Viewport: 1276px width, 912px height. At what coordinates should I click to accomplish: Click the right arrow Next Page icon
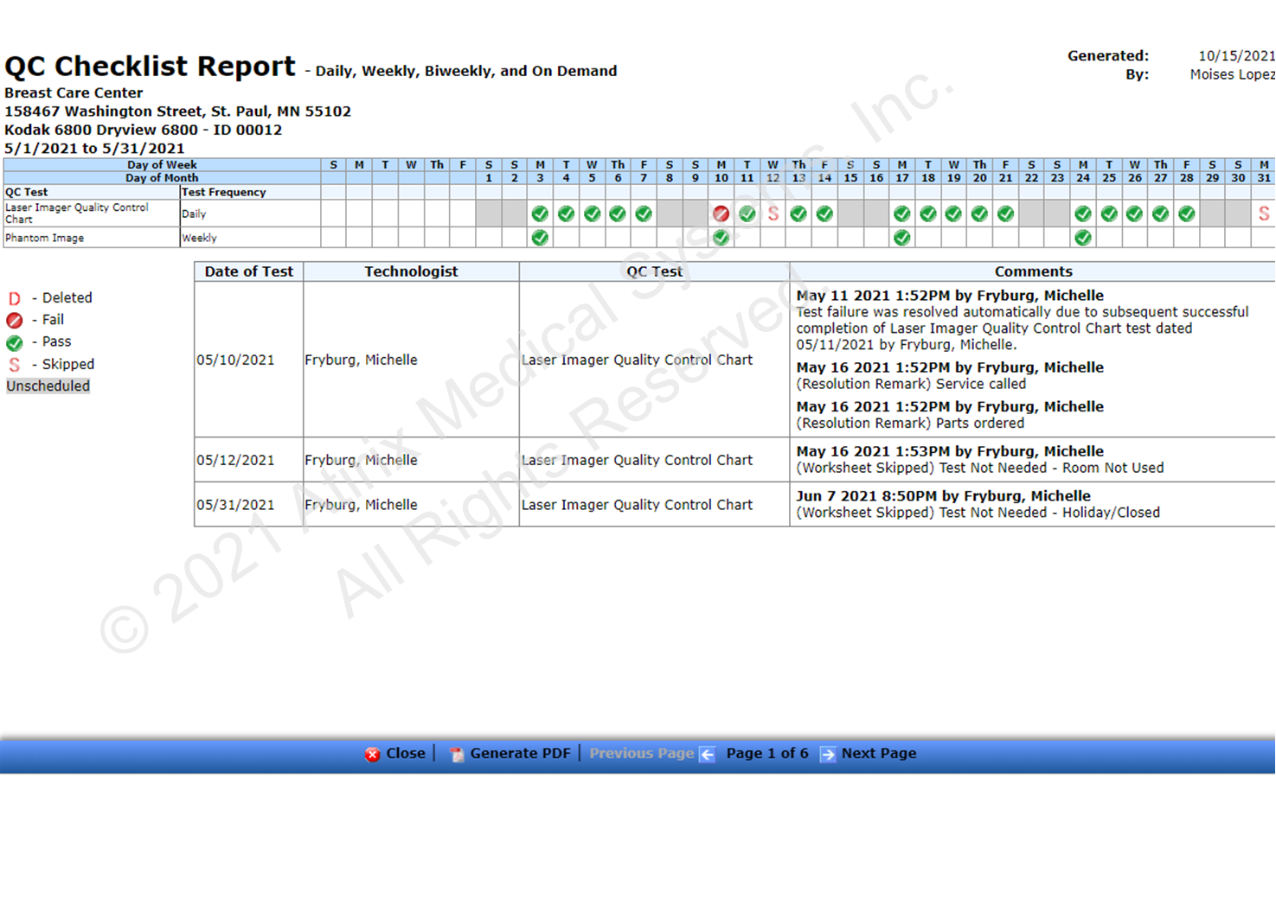click(827, 754)
